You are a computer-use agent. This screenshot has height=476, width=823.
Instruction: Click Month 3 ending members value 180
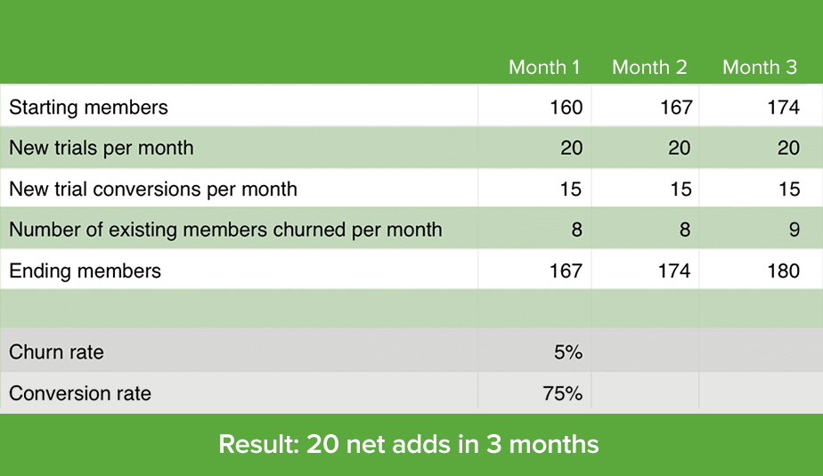(783, 270)
